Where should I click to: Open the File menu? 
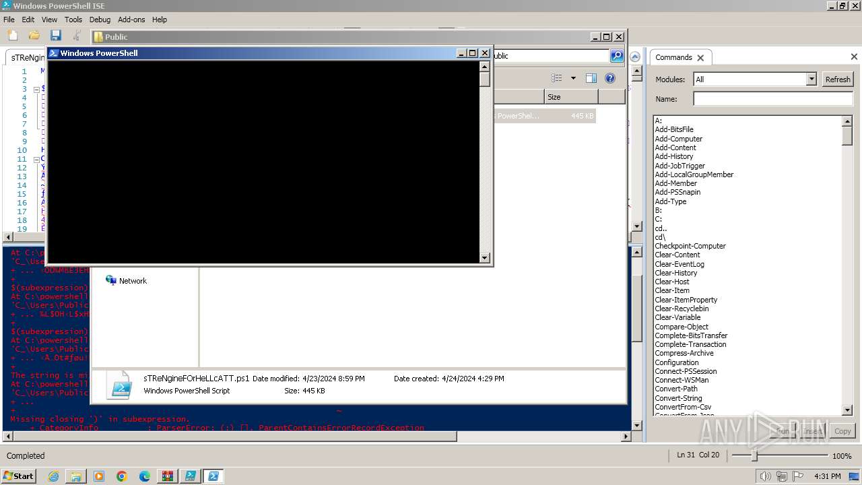pos(9,20)
